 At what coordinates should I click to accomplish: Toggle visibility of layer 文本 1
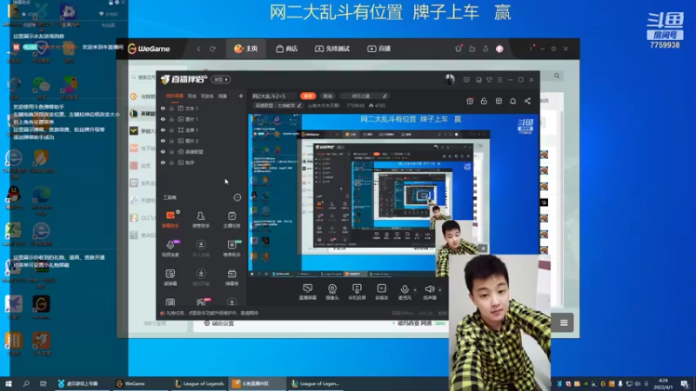tap(163, 108)
